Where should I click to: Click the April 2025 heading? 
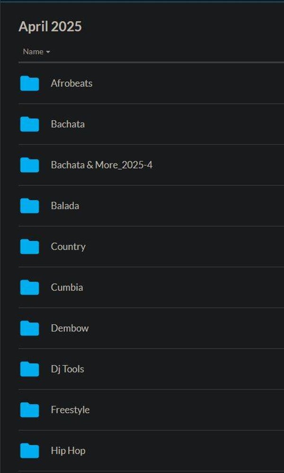[50, 27]
